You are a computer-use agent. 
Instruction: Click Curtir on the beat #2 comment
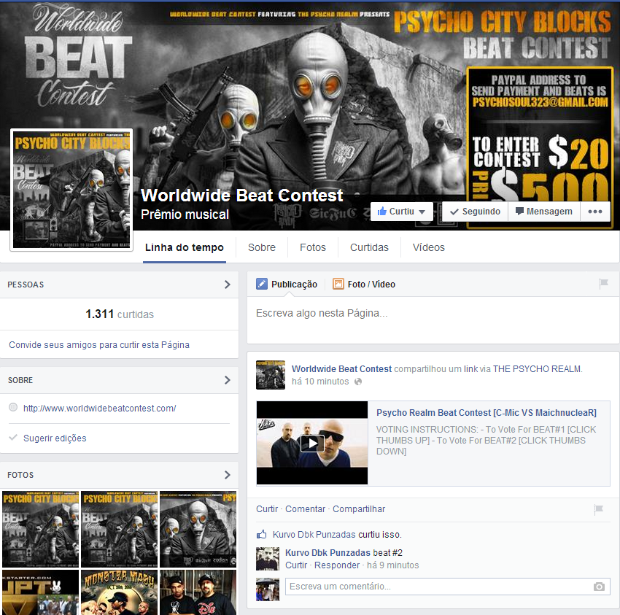(x=296, y=565)
